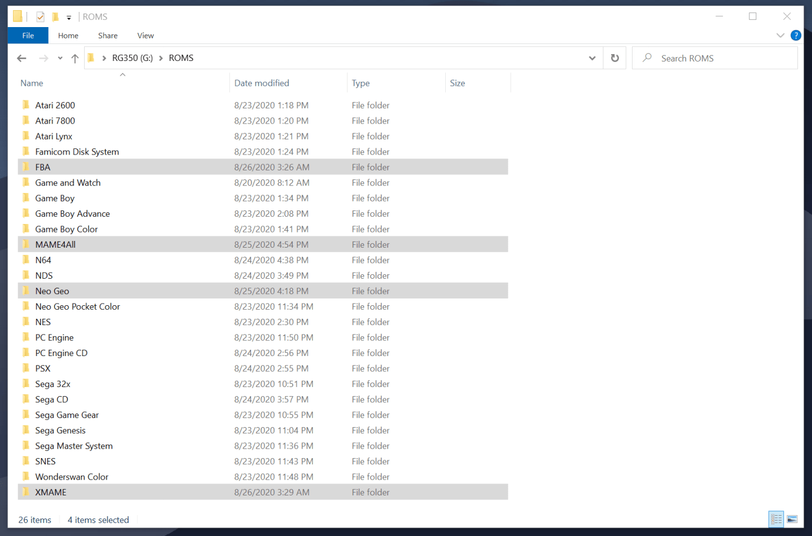
Task: Select the FBA folder icon
Action: 26,167
